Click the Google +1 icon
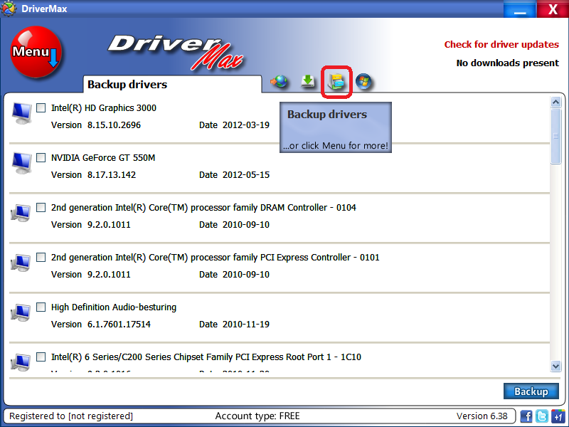 (x=556, y=416)
